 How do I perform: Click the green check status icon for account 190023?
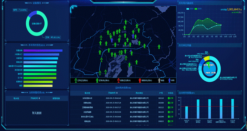point(169,121)
